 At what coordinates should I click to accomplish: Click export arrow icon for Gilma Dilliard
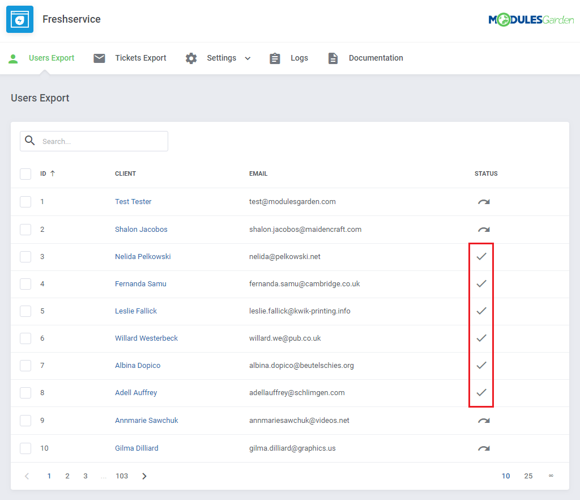484,448
